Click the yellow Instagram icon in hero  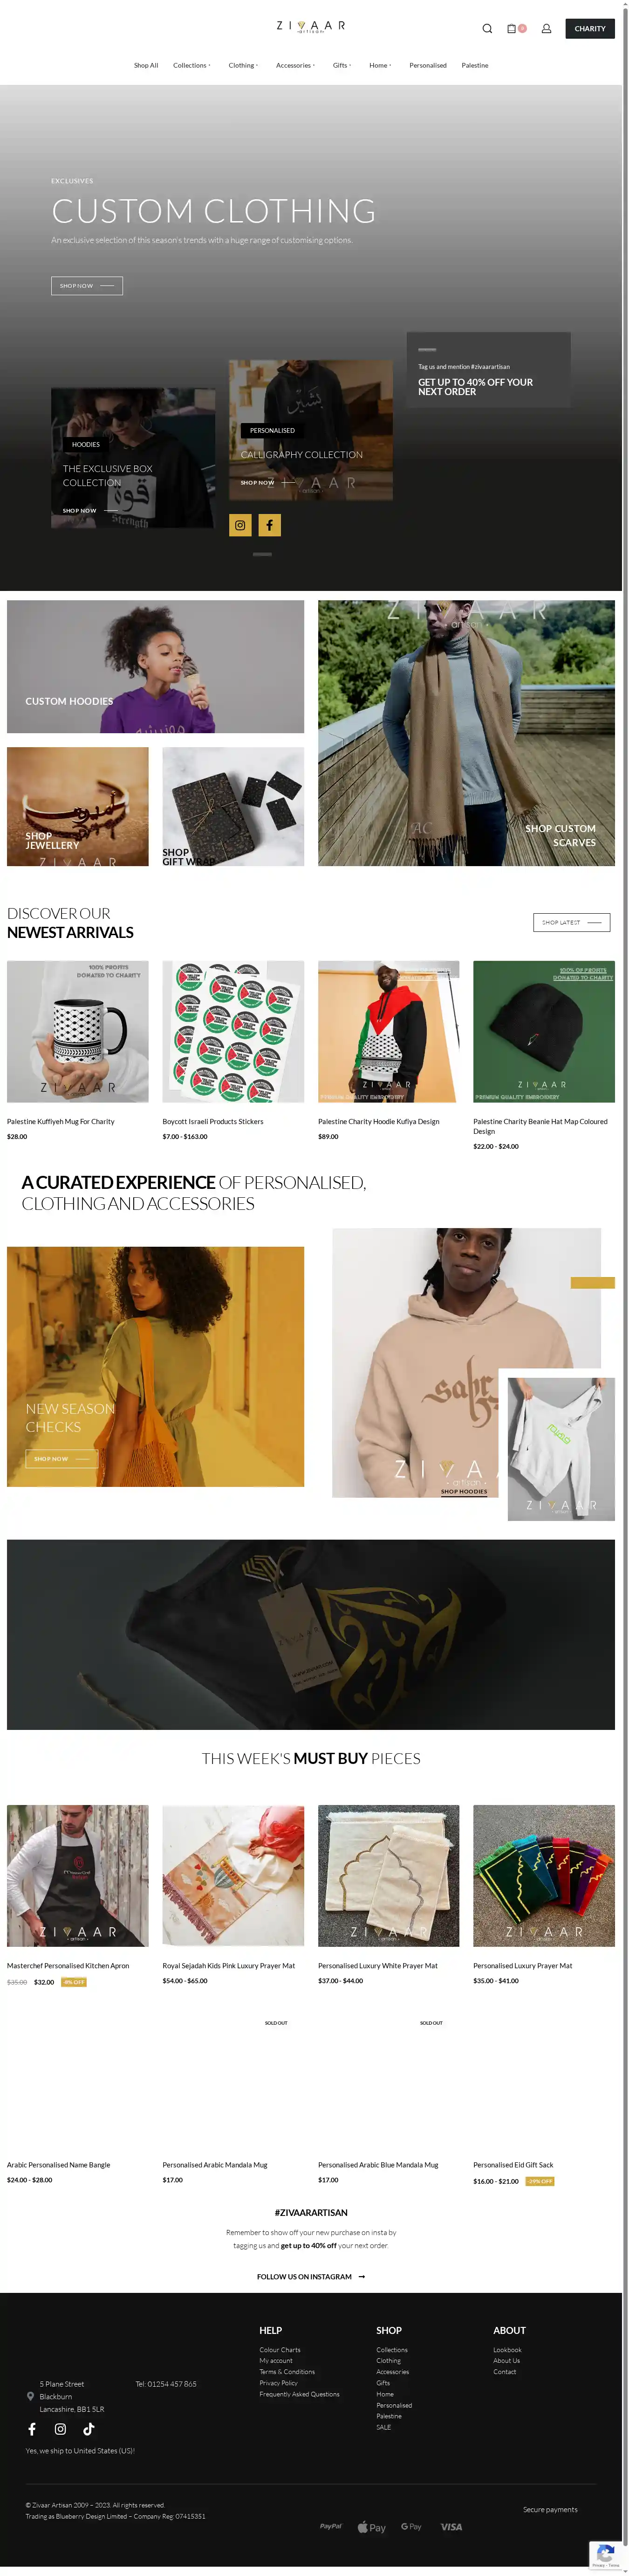(x=239, y=525)
